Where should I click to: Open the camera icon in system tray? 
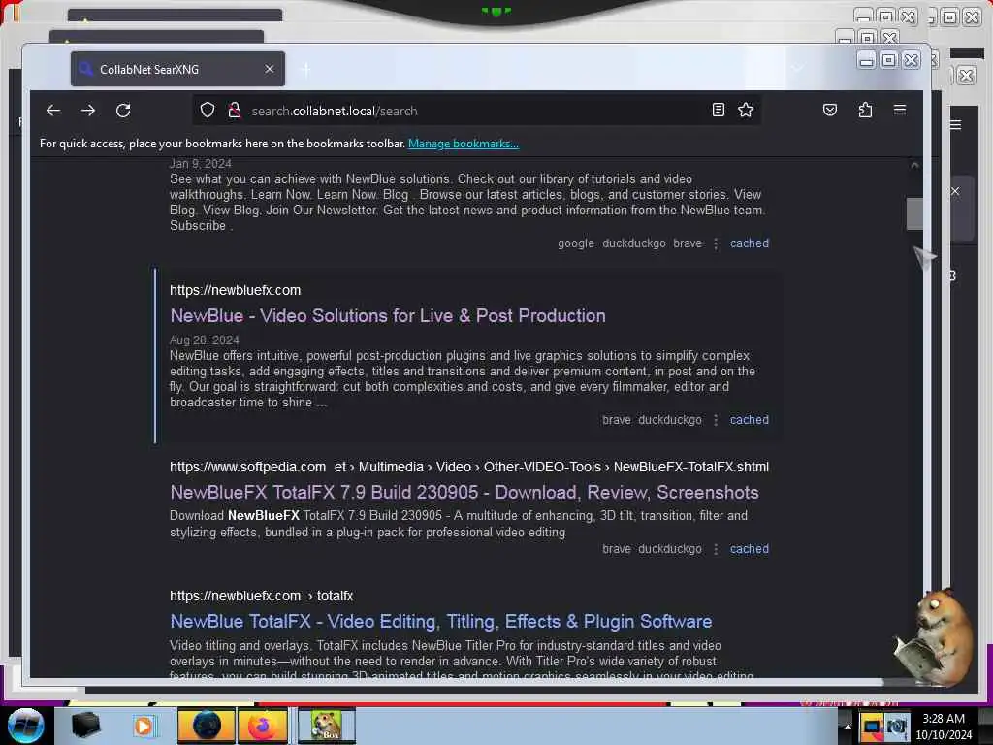click(x=897, y=727)
